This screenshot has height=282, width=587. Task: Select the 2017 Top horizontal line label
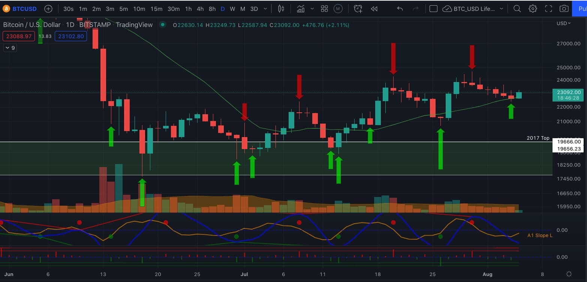coord(538,138)
